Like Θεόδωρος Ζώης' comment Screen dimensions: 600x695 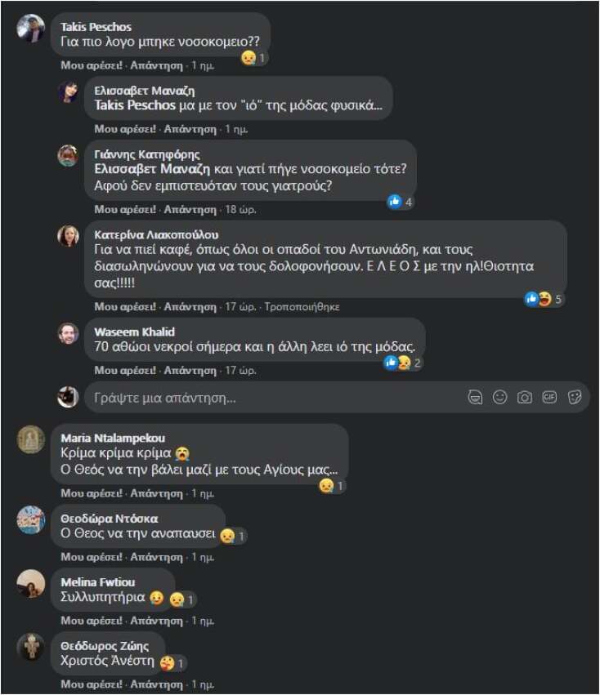pos(92,684)
